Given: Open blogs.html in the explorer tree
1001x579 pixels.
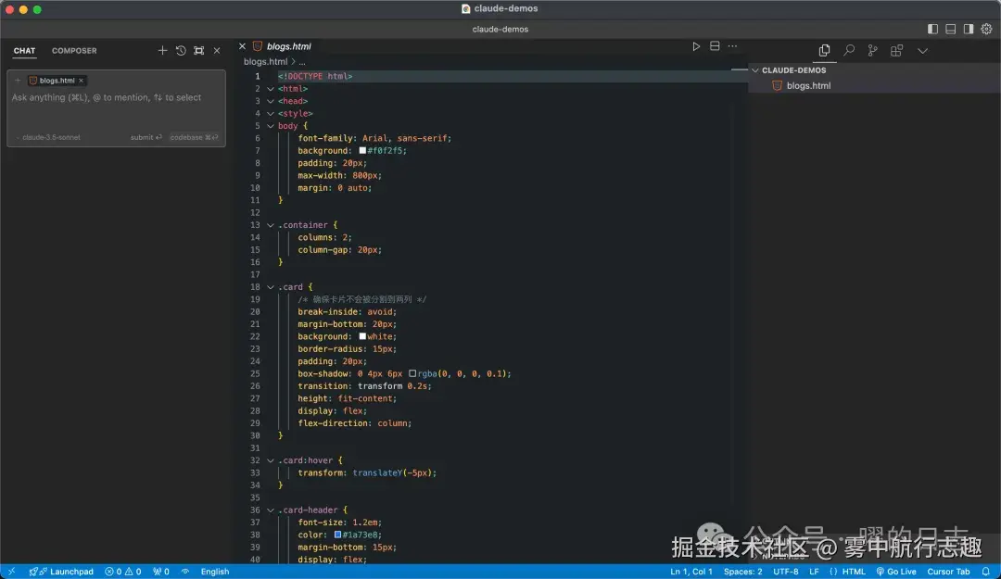Looking at the screenshot, I should pyautogui.click(x=808, y=85).
